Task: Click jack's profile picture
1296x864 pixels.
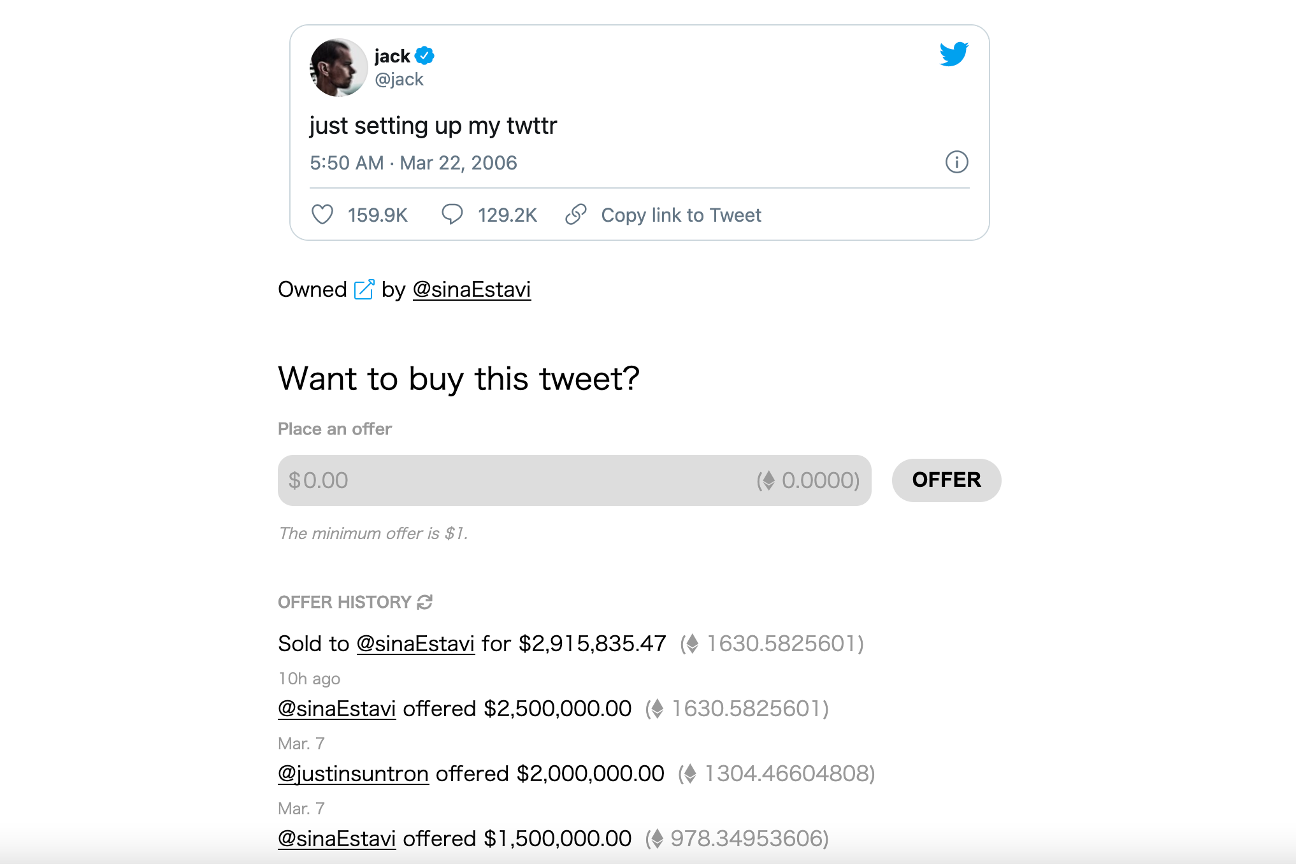Action: [x=338, y=68]
